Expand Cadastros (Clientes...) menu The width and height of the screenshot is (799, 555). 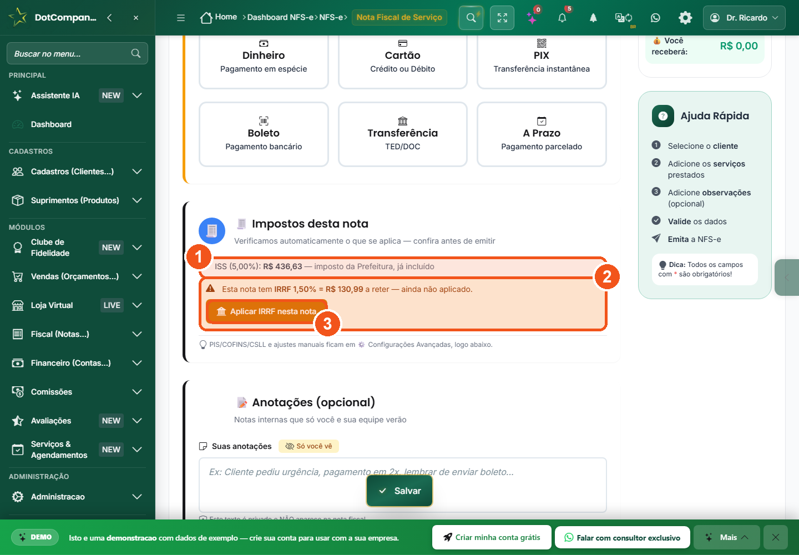pyautogui.click(x=137, y=171)
